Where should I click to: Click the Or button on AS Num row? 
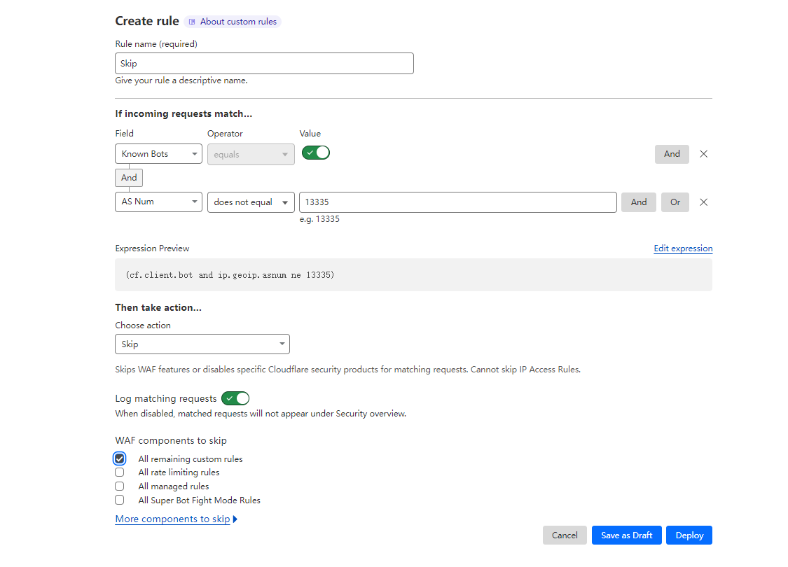point(675,202)
